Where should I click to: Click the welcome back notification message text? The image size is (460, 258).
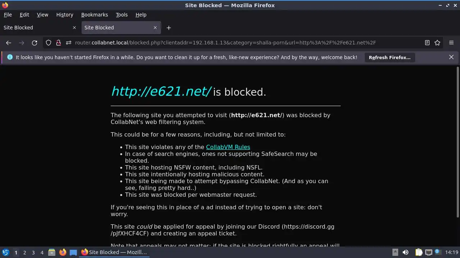click(187, 57)
